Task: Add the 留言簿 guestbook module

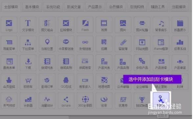Action: 123,44
